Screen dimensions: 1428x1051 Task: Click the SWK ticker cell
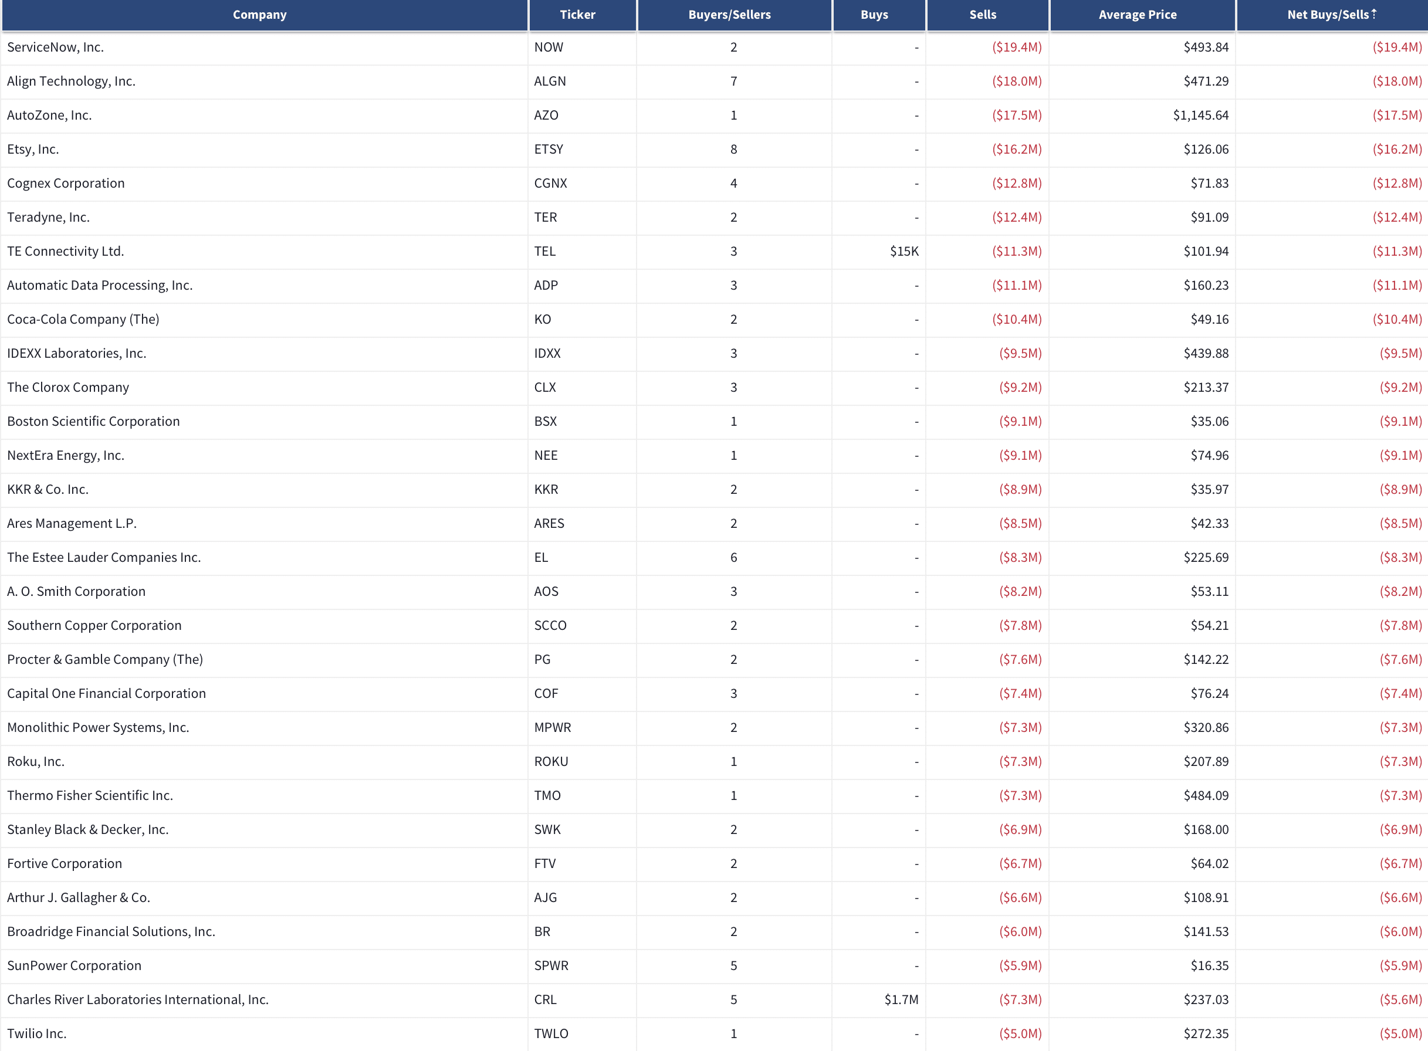547,830
